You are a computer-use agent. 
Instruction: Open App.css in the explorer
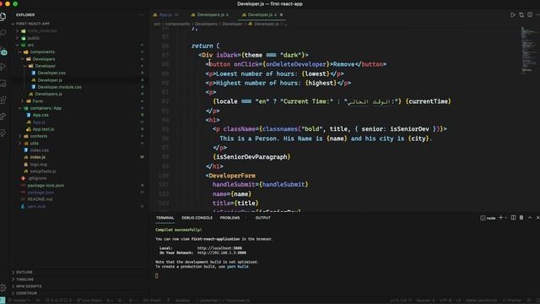(40, 115)
